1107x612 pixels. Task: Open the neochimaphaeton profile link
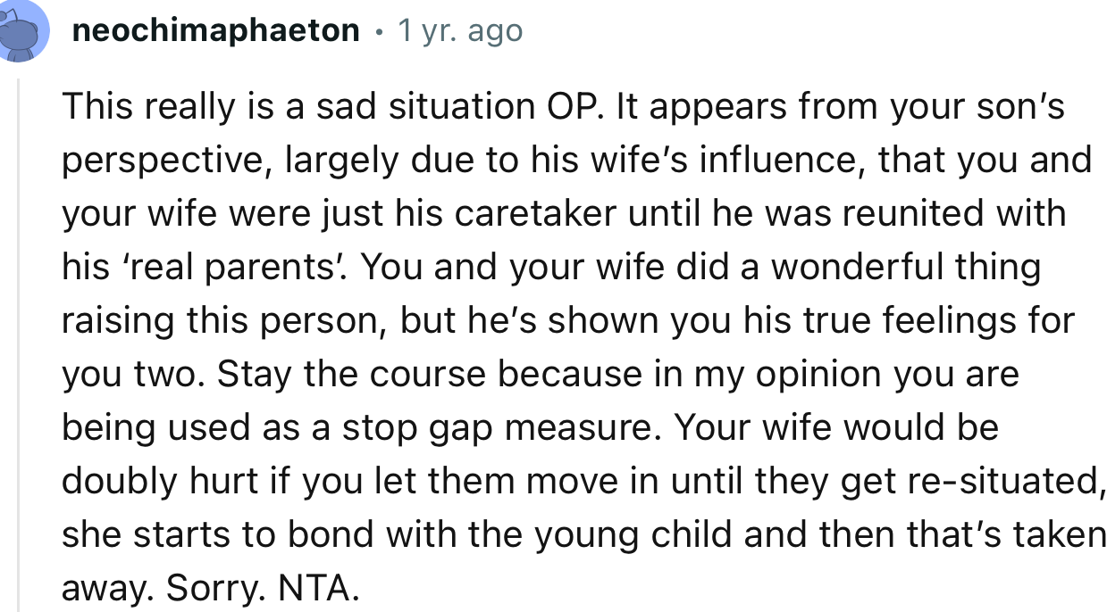point(214,31)
